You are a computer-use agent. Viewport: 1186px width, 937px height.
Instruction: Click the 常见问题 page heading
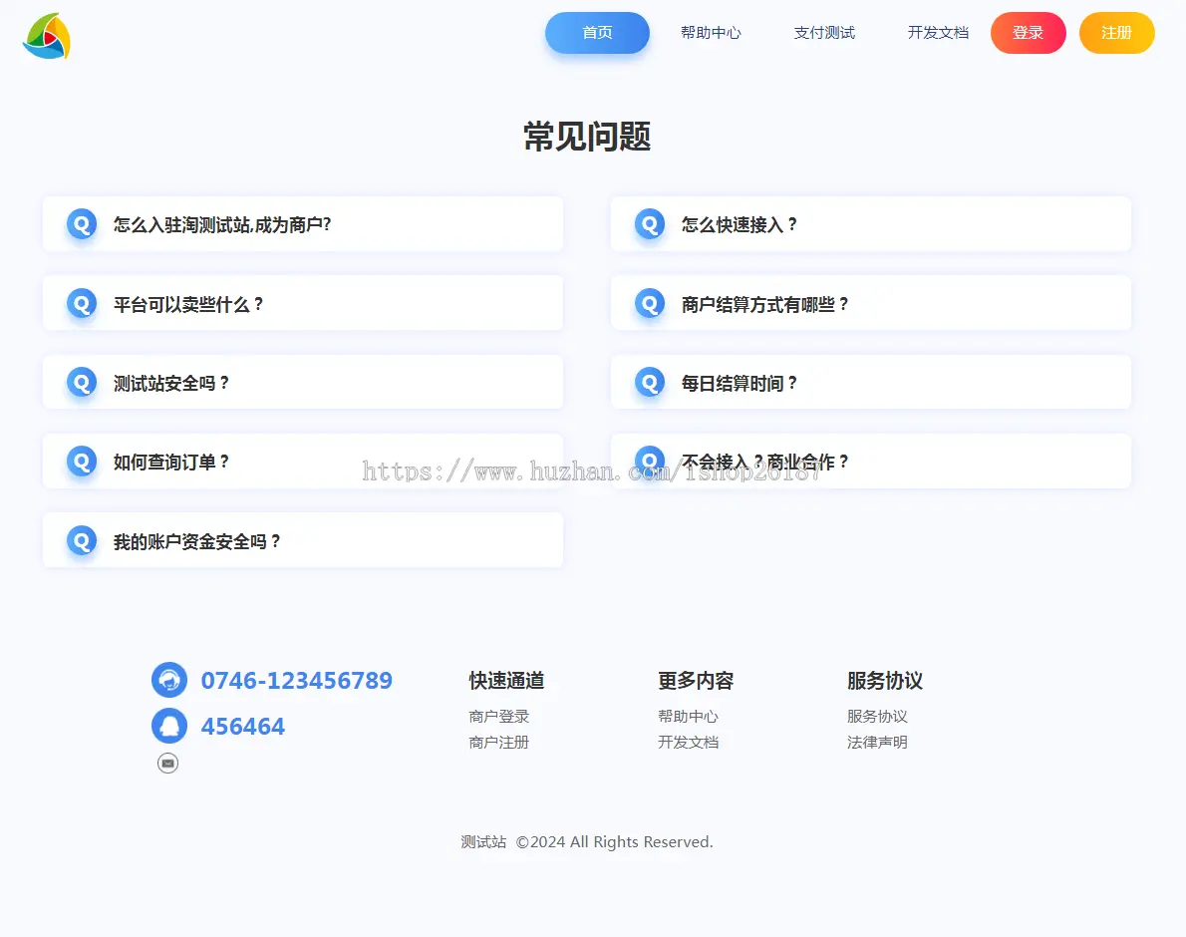(x=587, y=137)
